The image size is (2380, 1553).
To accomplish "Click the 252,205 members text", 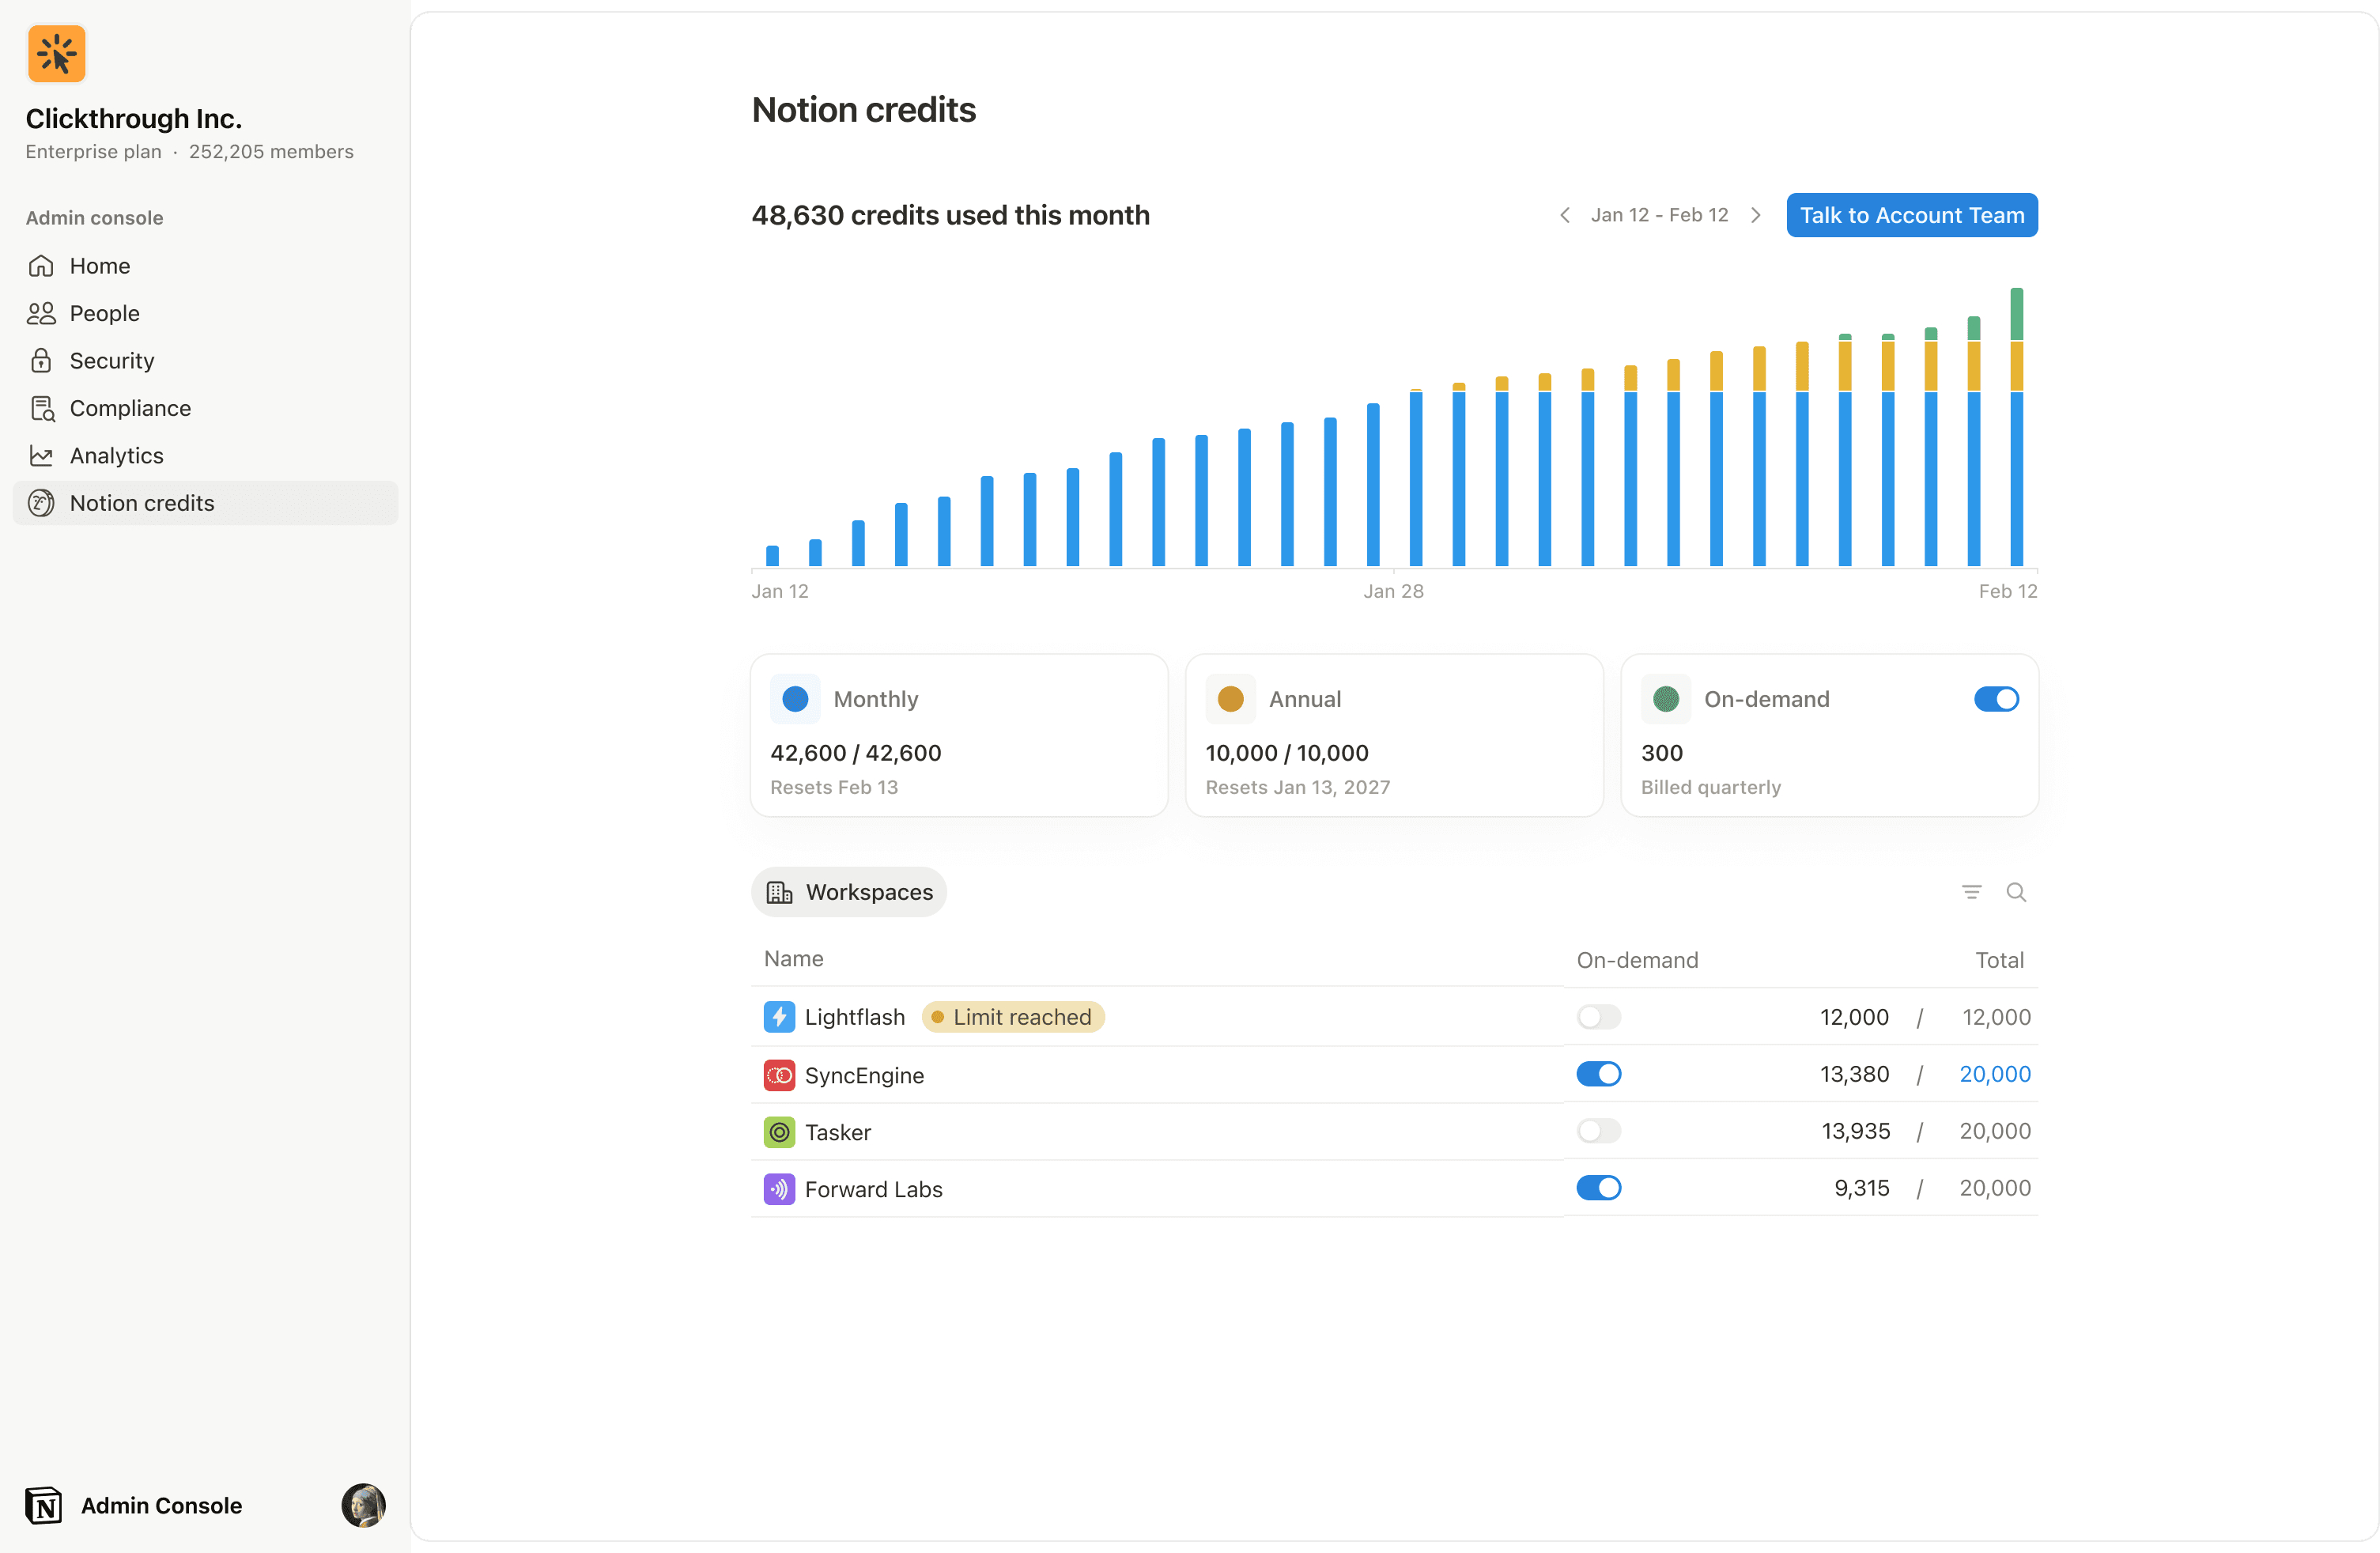I will 271,152.
